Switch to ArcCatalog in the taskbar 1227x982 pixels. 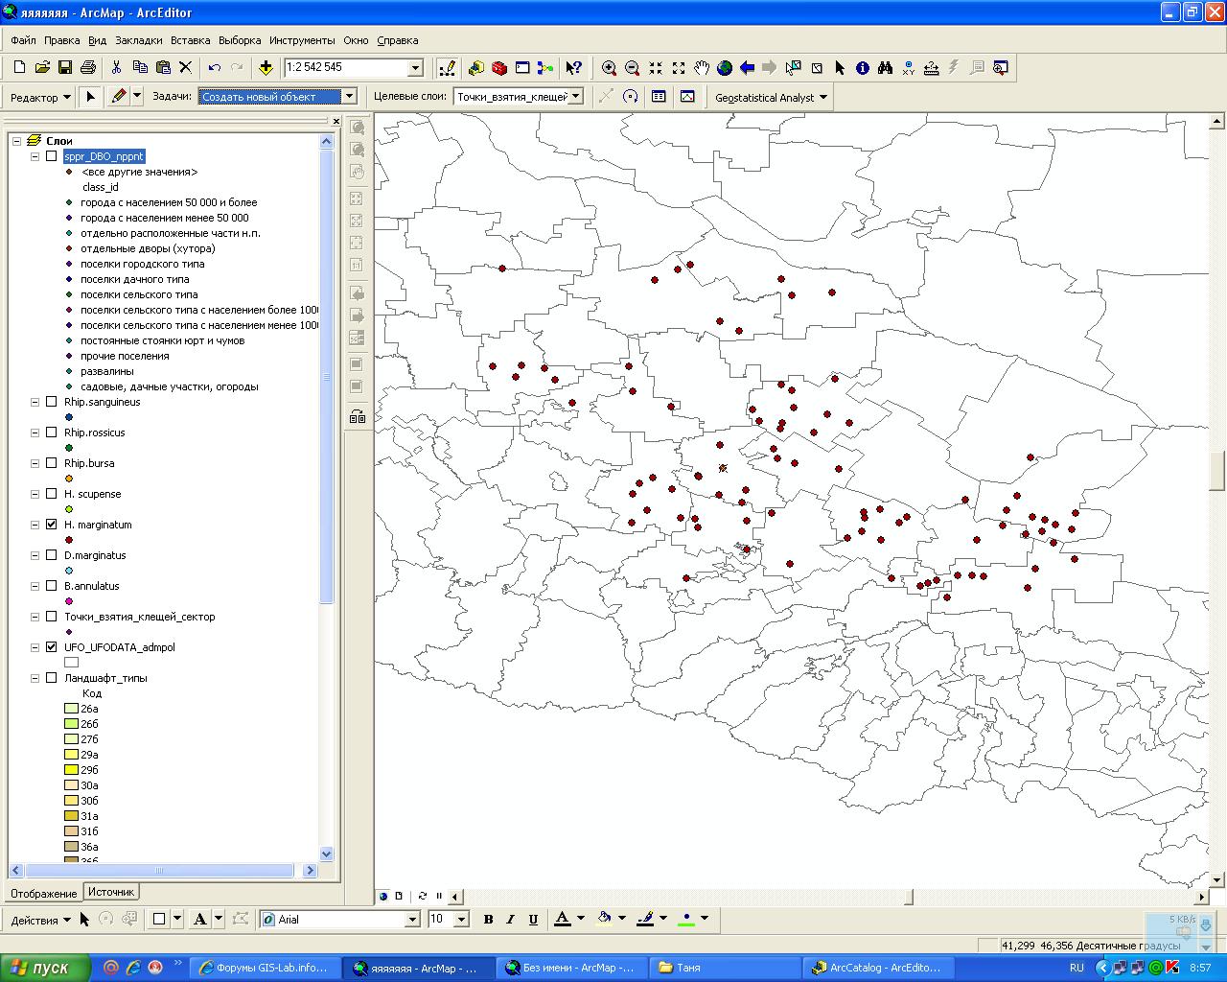coord(876,968)
